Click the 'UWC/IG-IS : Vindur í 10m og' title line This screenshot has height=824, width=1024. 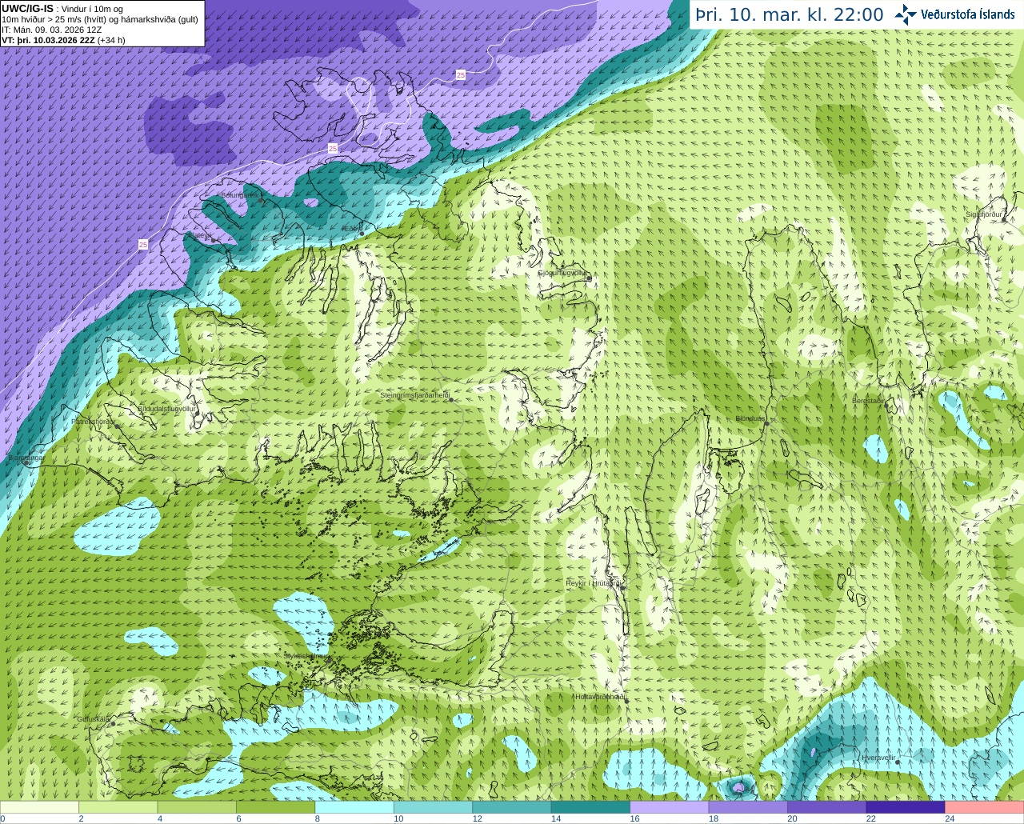62,8
